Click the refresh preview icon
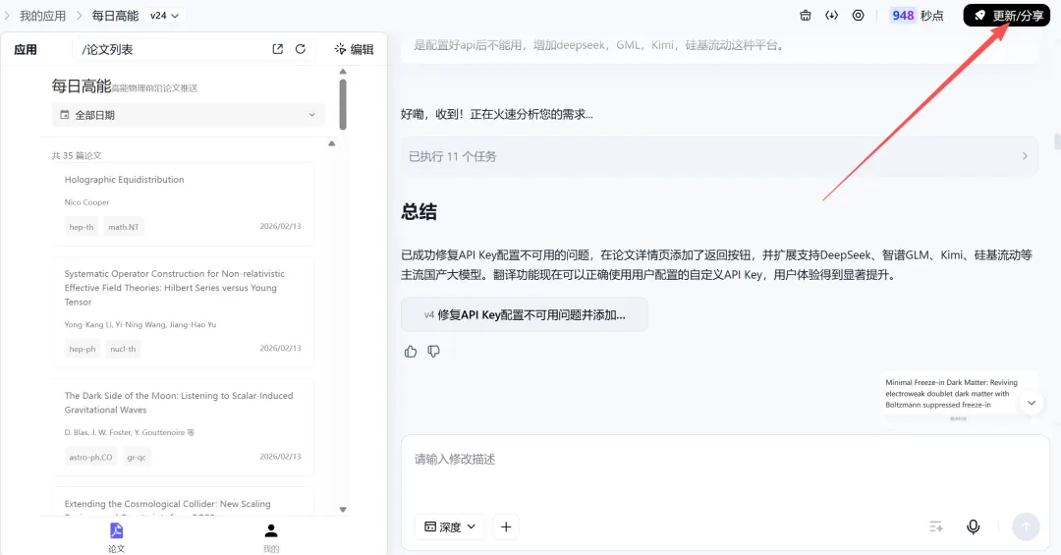Viewport: 1061px width, 555px height. [x=301, y=49]
